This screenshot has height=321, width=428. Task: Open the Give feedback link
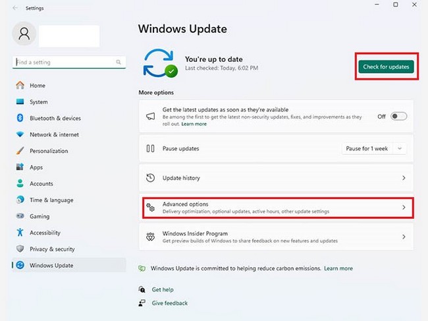(170, 303)
